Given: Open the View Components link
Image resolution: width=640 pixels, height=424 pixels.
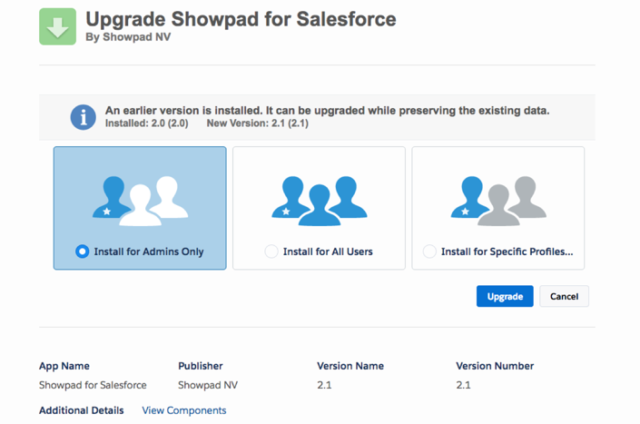Looking at the screenshot, I should [x=184, y=410].
